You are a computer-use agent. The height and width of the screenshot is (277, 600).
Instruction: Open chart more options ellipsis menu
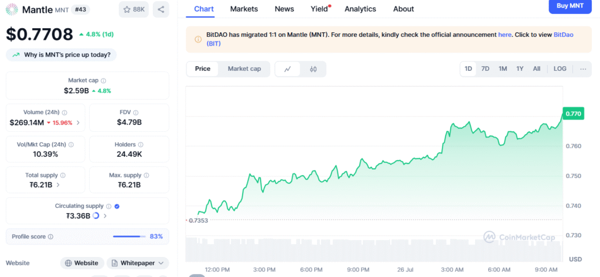click(583, 69)
